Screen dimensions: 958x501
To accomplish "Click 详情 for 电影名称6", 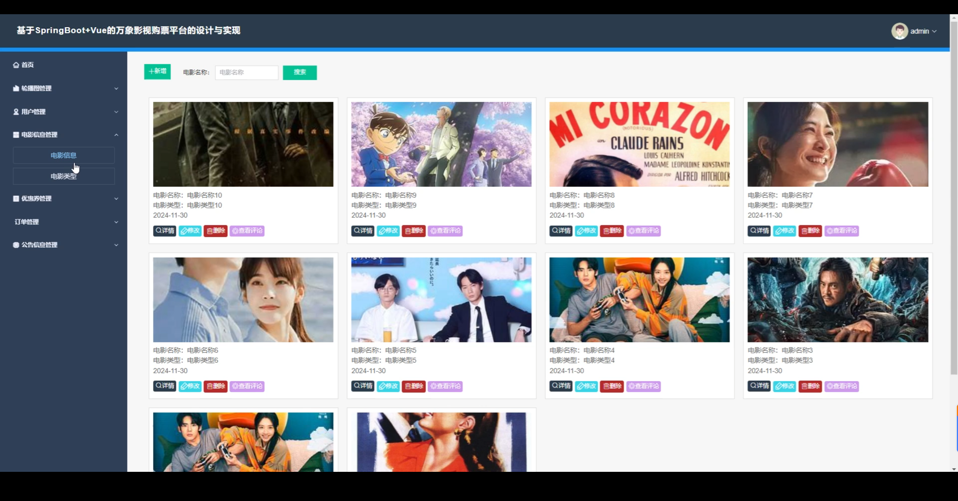I will pyautogui.click(x=165, y=386).
